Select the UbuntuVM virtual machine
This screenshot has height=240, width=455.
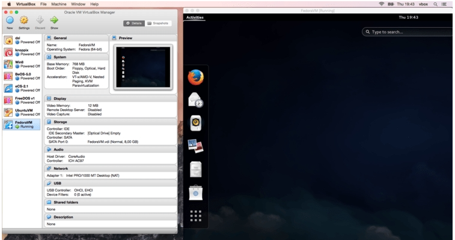tap(22, 112)
